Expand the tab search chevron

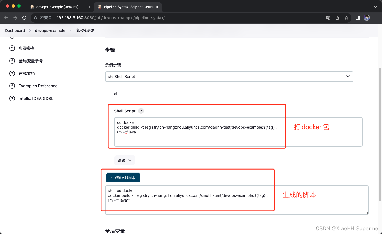click(376, 7)
